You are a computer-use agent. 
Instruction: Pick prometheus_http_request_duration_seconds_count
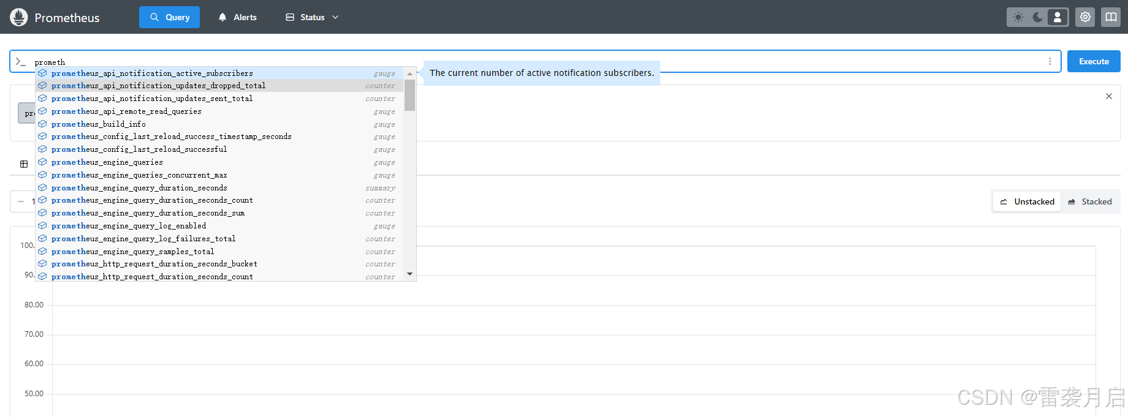pyautogui.click(x=219, y=277)
